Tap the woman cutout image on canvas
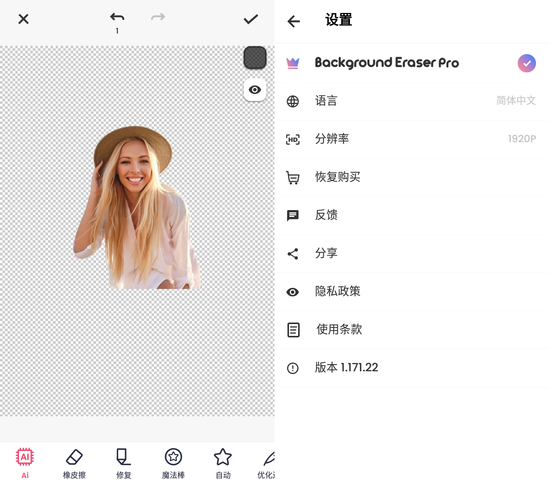 coord(137,208)
